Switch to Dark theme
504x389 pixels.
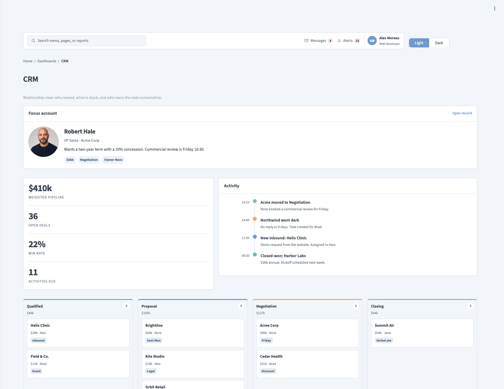(x=439, y=43)
